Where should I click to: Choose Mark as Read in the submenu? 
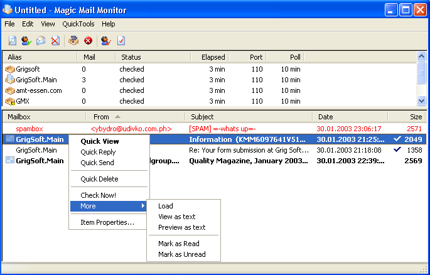184,244
